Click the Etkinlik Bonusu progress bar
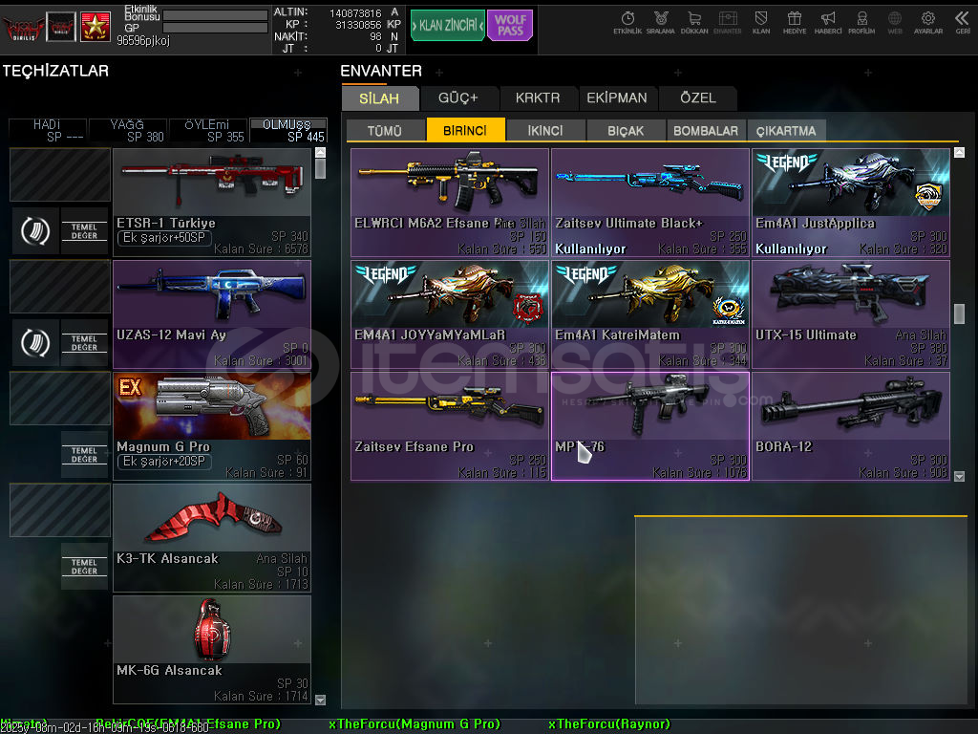978x734 pixels. (x=215, y=15)
